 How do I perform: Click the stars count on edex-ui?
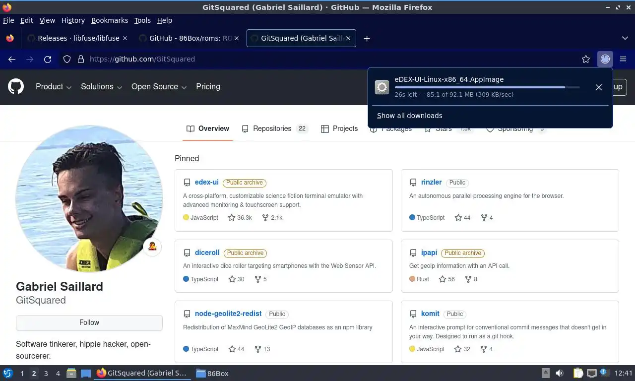[x=240, y=218]
